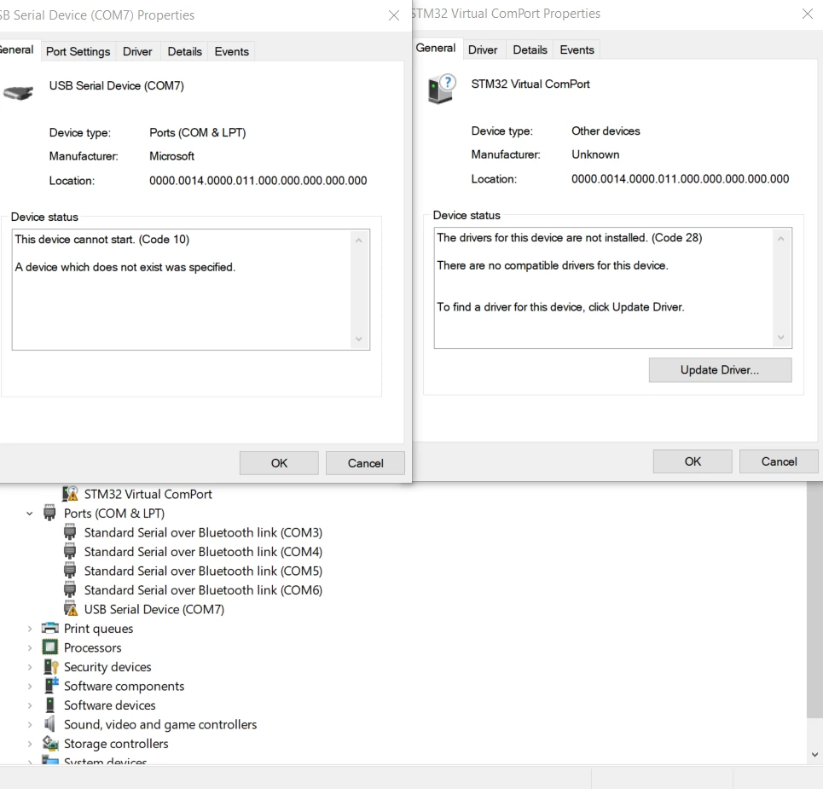Click STM32 Virtual ComPort warning icon in device tree

coord(70,494)
